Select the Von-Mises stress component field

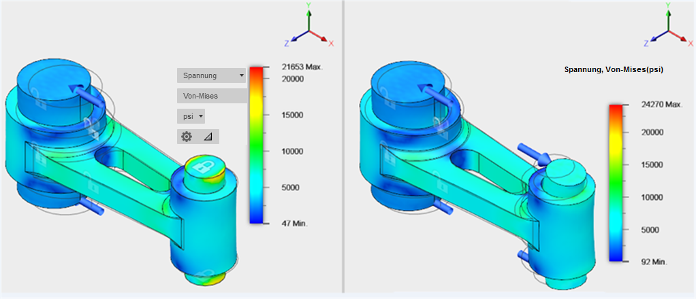[x=212, y=96]
